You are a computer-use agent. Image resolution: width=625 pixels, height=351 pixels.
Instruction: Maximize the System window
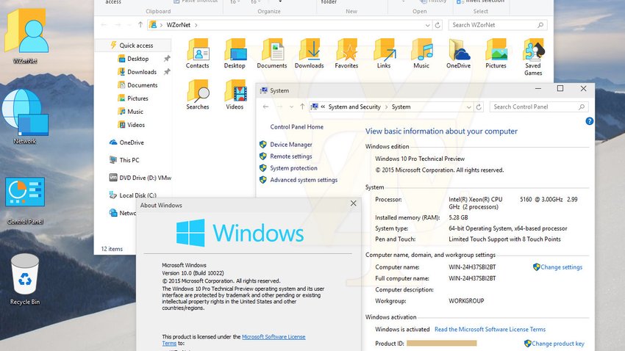[560, 88]
